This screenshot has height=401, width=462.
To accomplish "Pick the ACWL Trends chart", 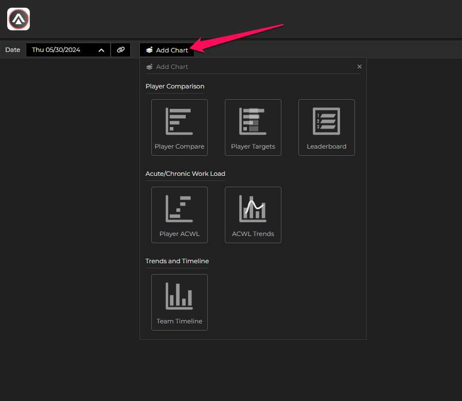I will [x=253, y=215].
